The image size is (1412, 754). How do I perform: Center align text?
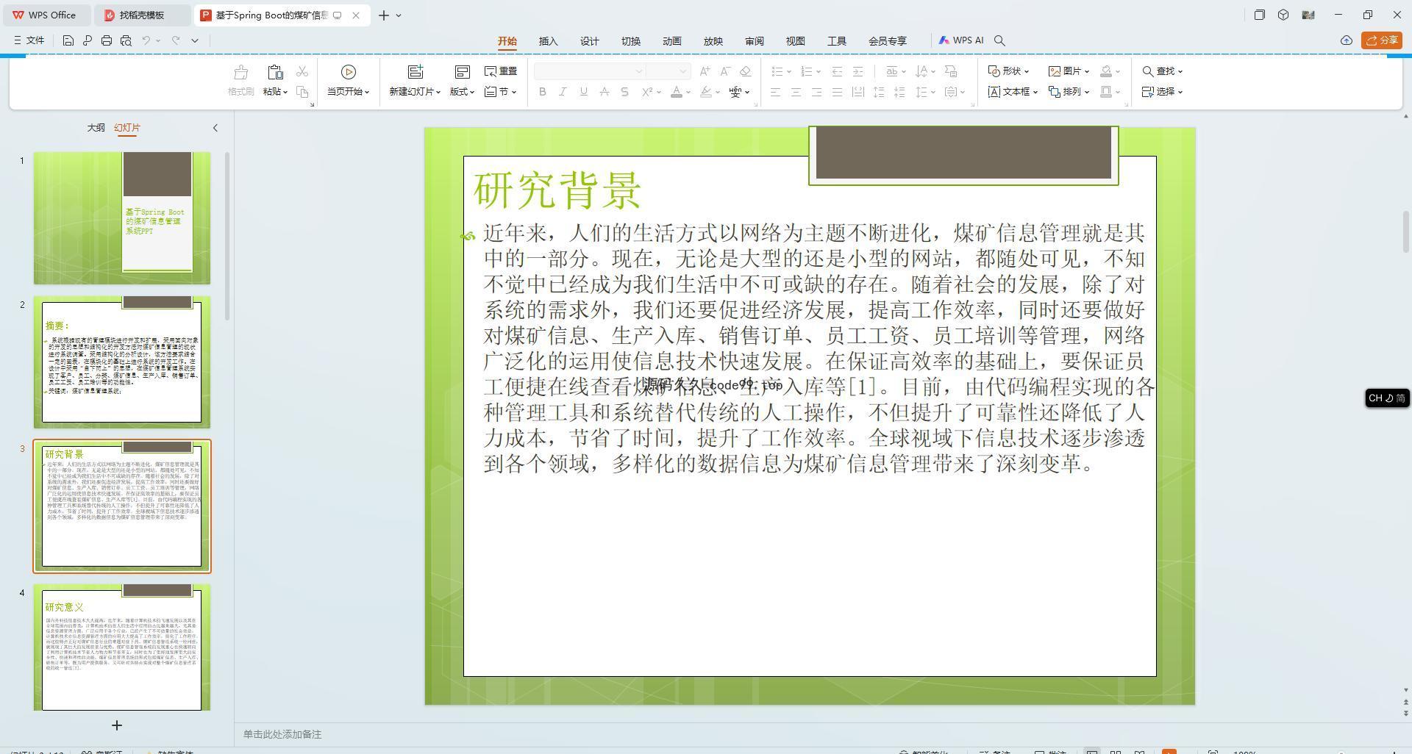tap(796, 92)
